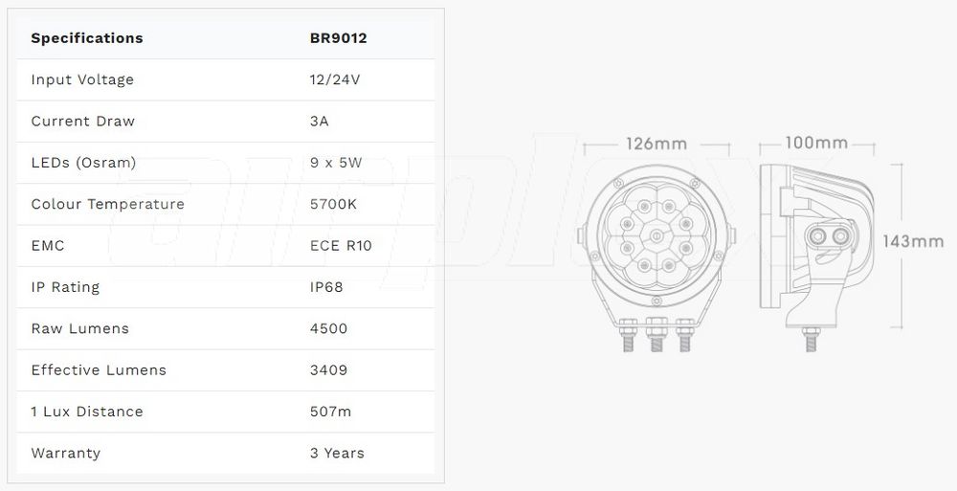Select the Specifications header cell
This screenshot has width=957, height=491.
click(x=87, y=38)
